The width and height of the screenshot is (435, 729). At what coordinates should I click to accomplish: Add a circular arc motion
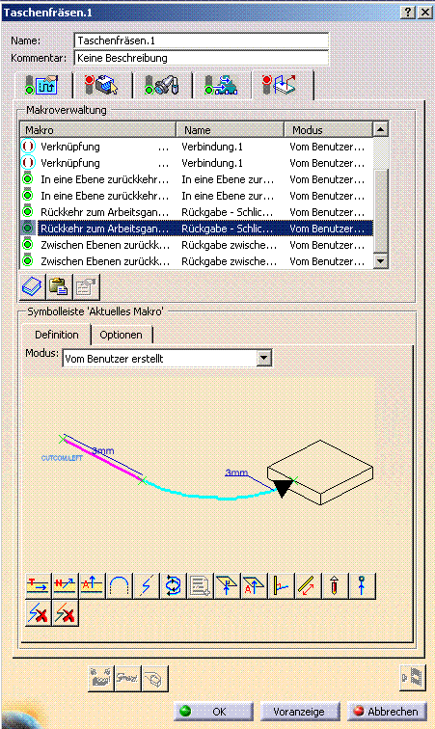click(x=119, y=585)
